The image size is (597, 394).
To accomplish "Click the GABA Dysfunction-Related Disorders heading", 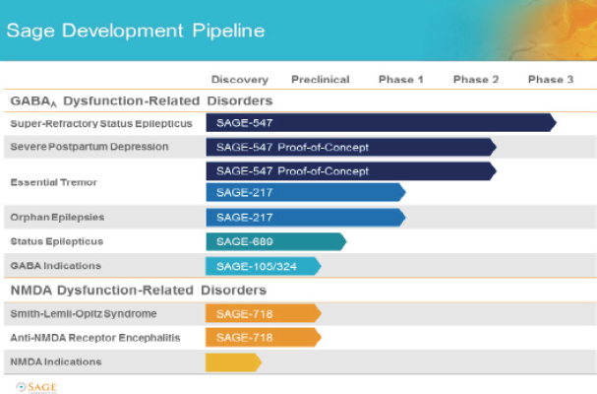I will (x=142, y=101).
